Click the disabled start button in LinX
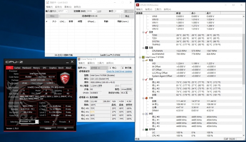 pos(52,16)
